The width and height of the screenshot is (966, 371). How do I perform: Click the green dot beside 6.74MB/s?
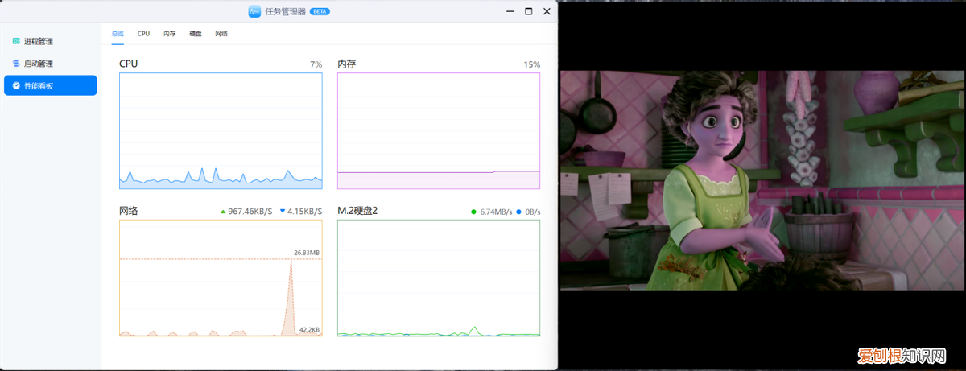(x=474, y=212)
